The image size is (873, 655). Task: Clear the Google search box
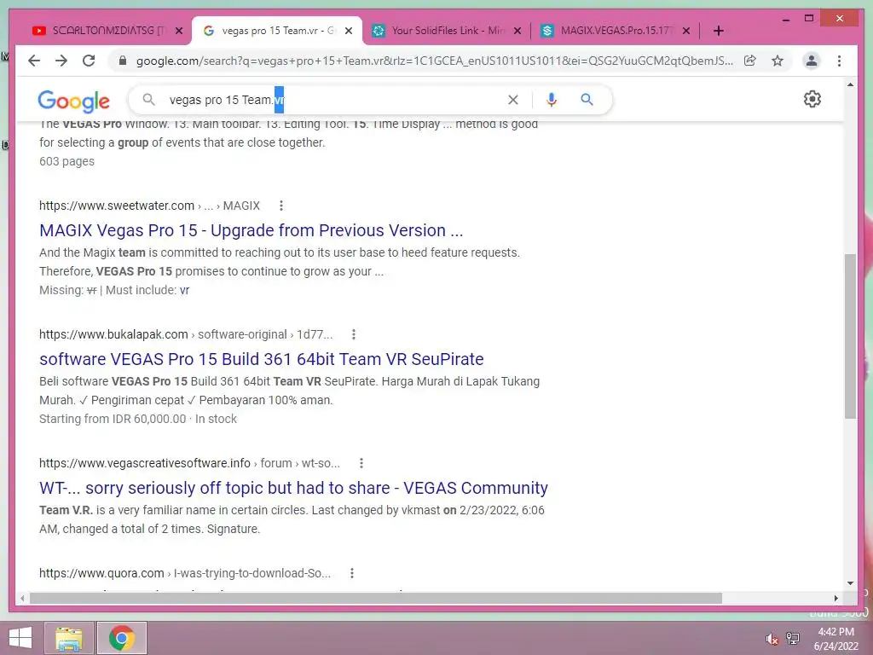point(512,100)
